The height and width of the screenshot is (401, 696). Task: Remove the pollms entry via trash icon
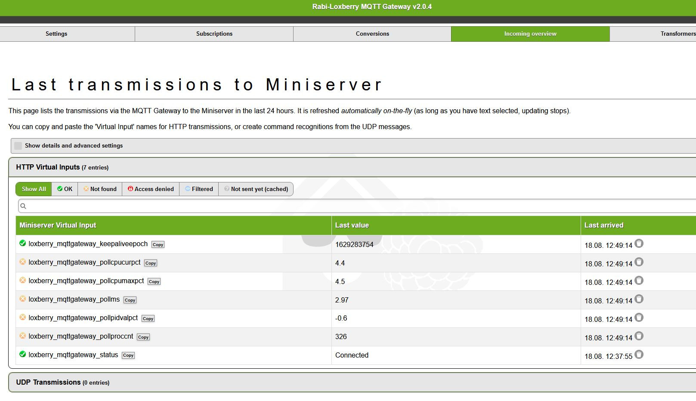click(x=639, y=299)
